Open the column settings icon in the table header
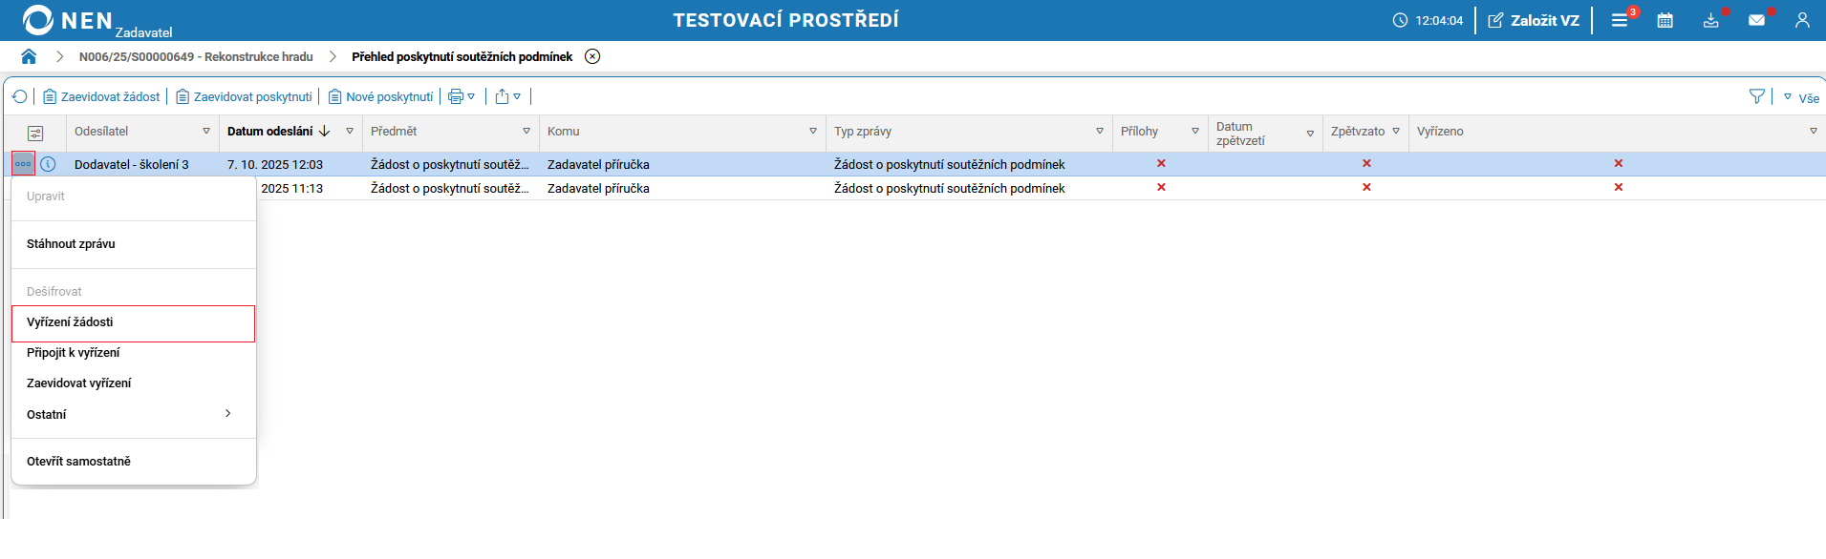Screen dimensions: 1826x559 (35, 133)
